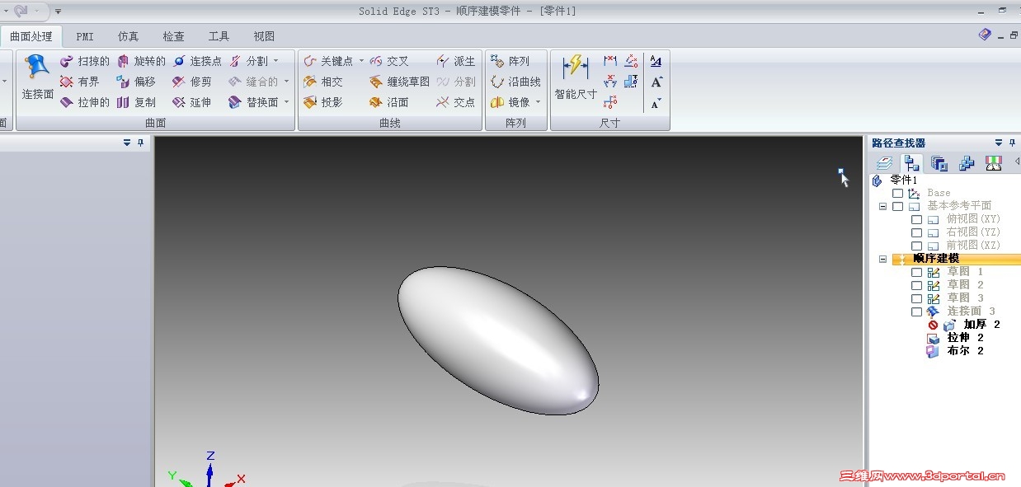Open the quick access toolbar customize arrow
Image resolution: width=1021 pixels, height=487 pixels.
coord(58,11)
